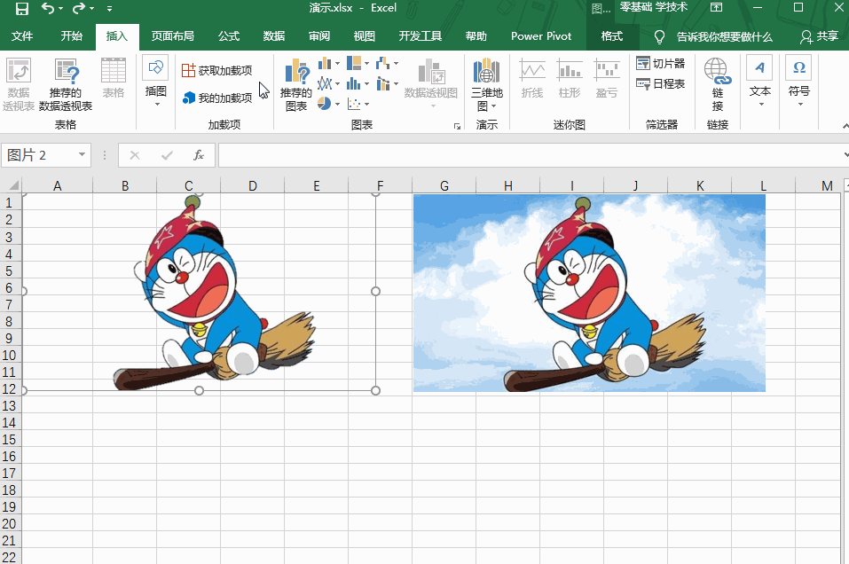Viewport: 849px width, 564px height.
Task: Switch to the 开始 tab
Action: [72, 36]
